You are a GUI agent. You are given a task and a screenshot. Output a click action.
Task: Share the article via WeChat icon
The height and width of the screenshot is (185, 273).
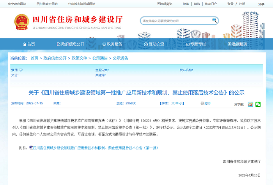[257, 104]
